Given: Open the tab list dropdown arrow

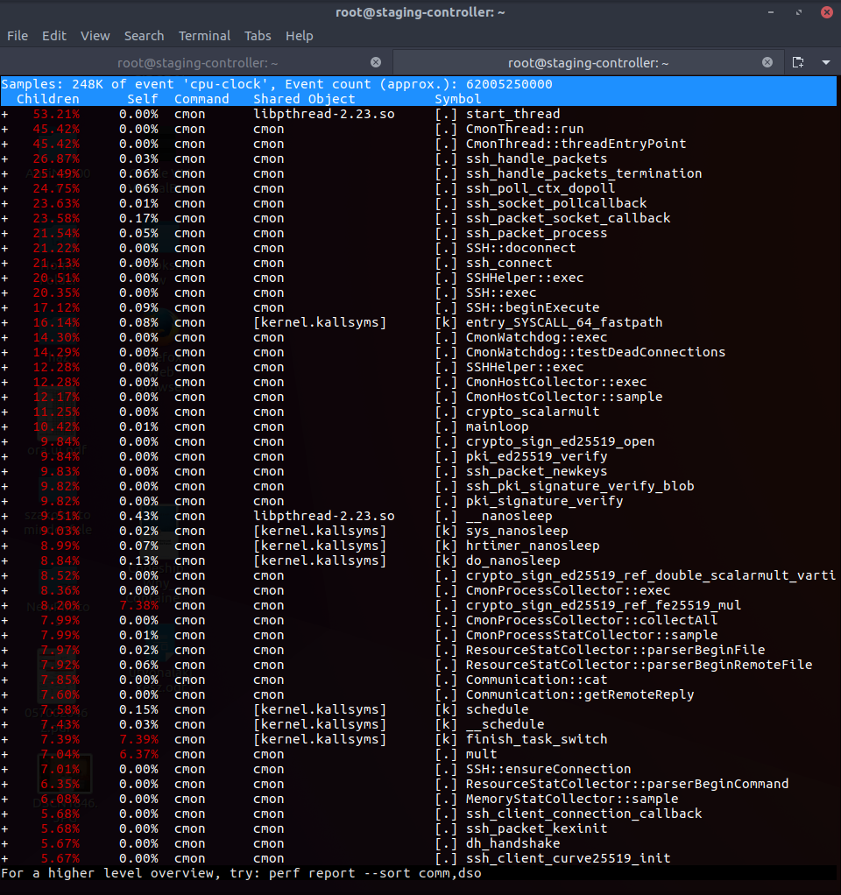Looking at the screenshot, I should coord(826,62).
